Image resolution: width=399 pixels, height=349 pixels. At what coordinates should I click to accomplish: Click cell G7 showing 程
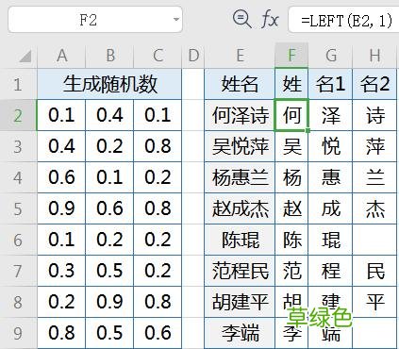330,271
